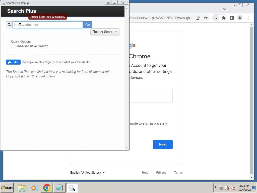Click the Next button on Google sign-in

(163, 144)
